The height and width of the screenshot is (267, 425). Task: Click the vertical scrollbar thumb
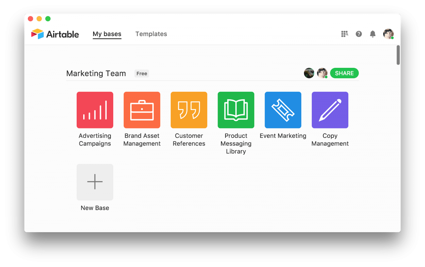[x=398, y=55]
